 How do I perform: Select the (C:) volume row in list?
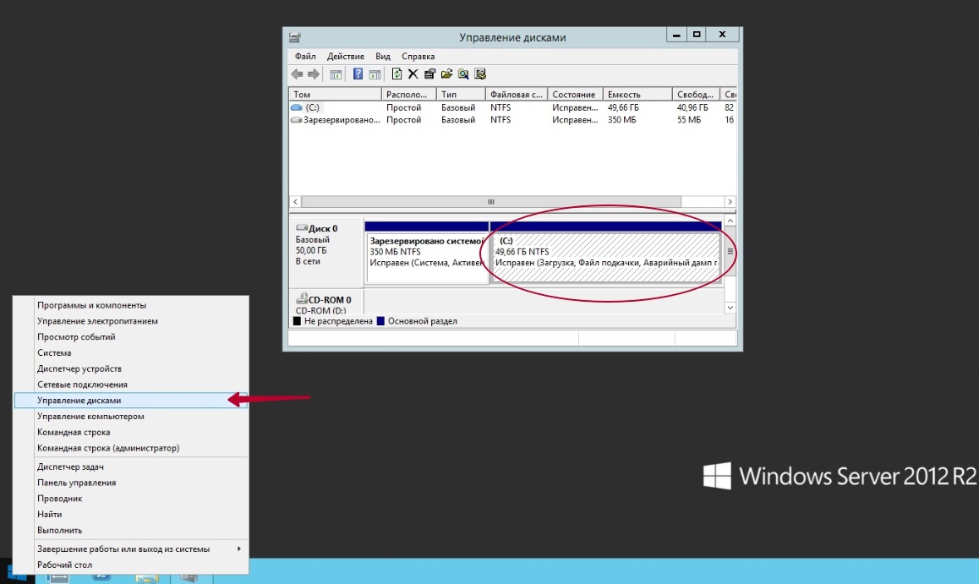(x=313, y=108)
